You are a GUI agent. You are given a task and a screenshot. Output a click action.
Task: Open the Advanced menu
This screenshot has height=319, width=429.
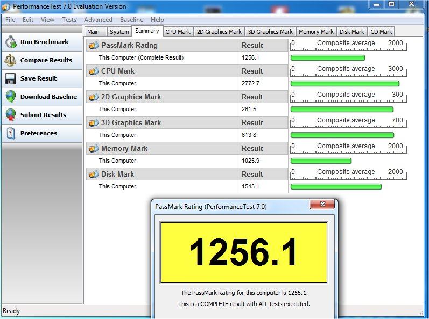[x=98, y=20]
